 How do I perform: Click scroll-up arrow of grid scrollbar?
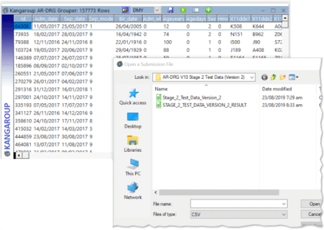[285, 18]
